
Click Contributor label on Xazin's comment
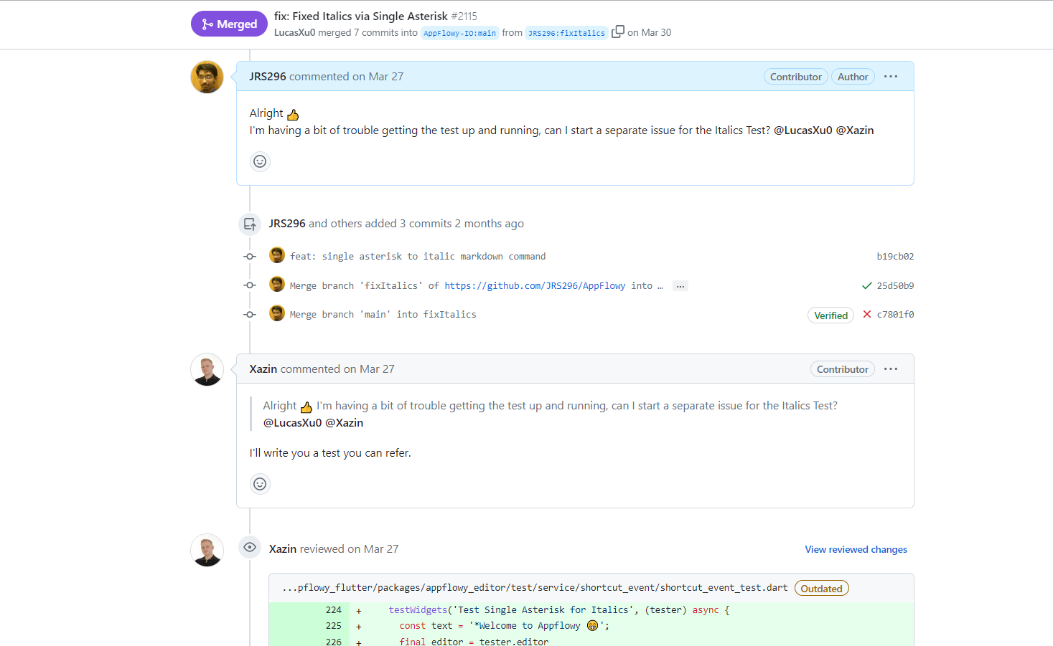click(x=842, y=369)
